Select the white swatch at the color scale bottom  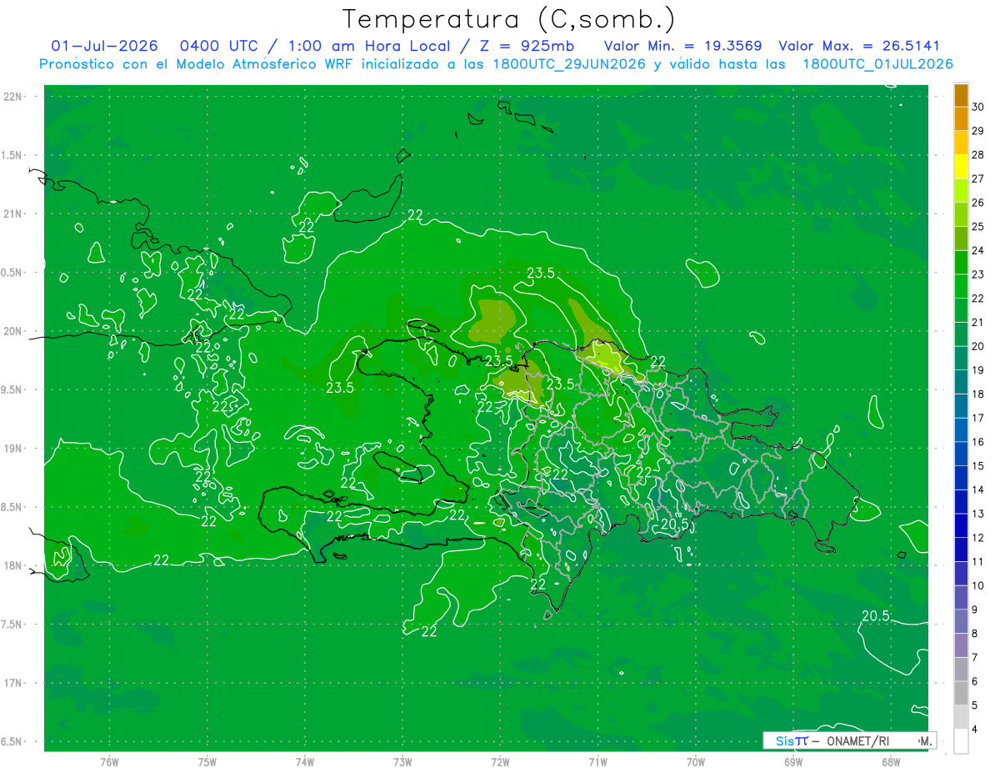(961, 741)
